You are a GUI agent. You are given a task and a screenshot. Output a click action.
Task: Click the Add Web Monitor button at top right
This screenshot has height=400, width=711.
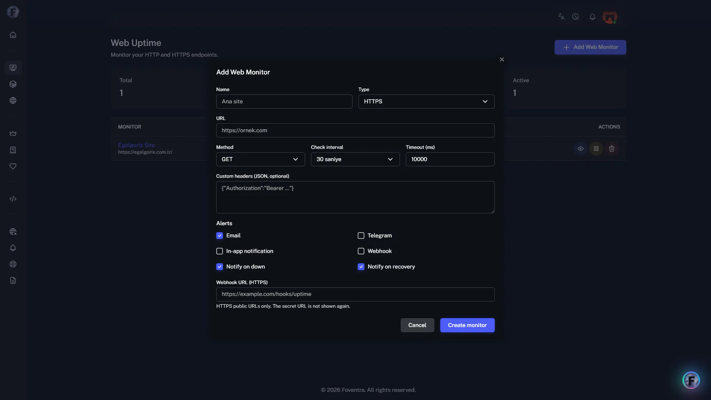pyautogui.click(x=590, y=47)
